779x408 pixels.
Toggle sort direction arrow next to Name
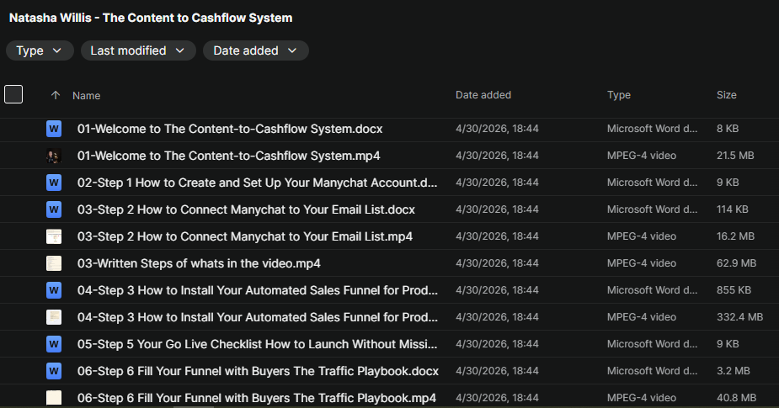pos(56,95)
